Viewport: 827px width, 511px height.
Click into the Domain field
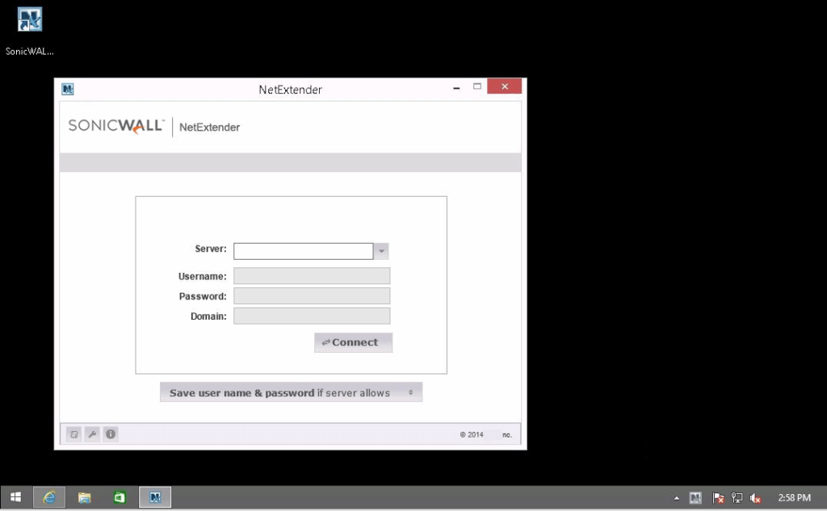pos(312,316)
